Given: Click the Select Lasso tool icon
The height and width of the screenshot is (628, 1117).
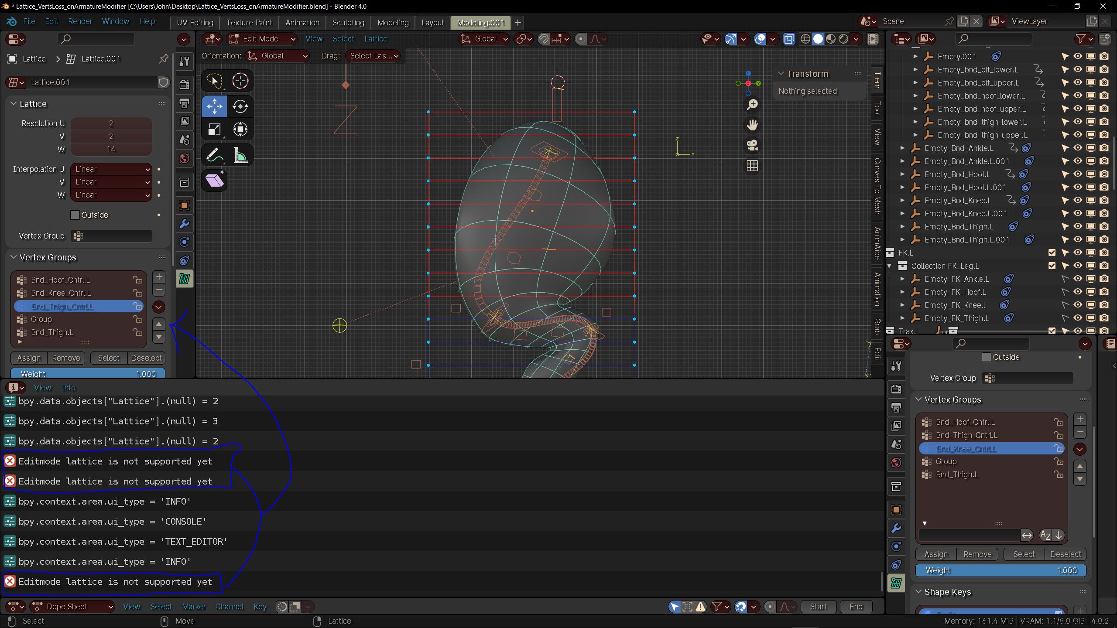Looking at the screenshot, I should [214, 81].
